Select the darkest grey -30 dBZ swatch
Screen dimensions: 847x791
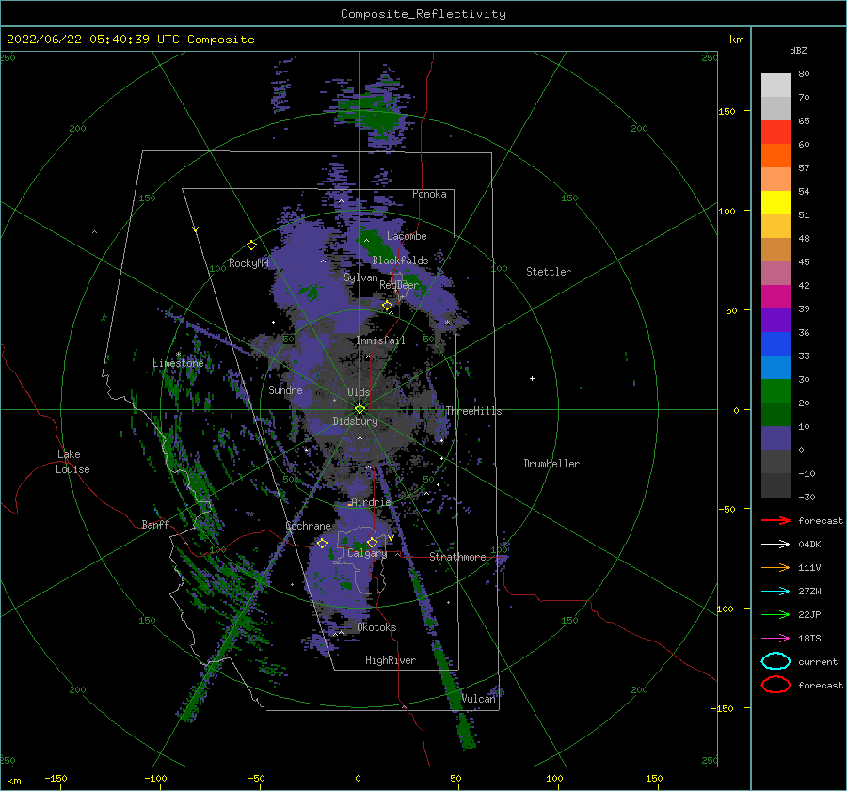[775, 485]
